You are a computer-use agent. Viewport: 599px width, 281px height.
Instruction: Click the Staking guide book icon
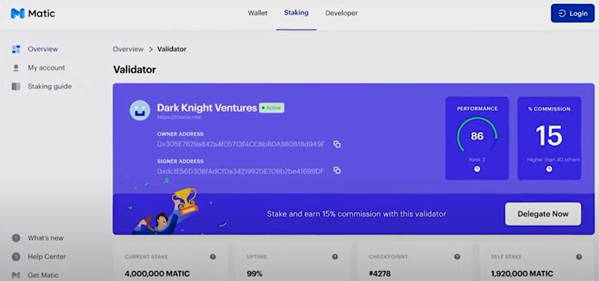click(16, 86)
